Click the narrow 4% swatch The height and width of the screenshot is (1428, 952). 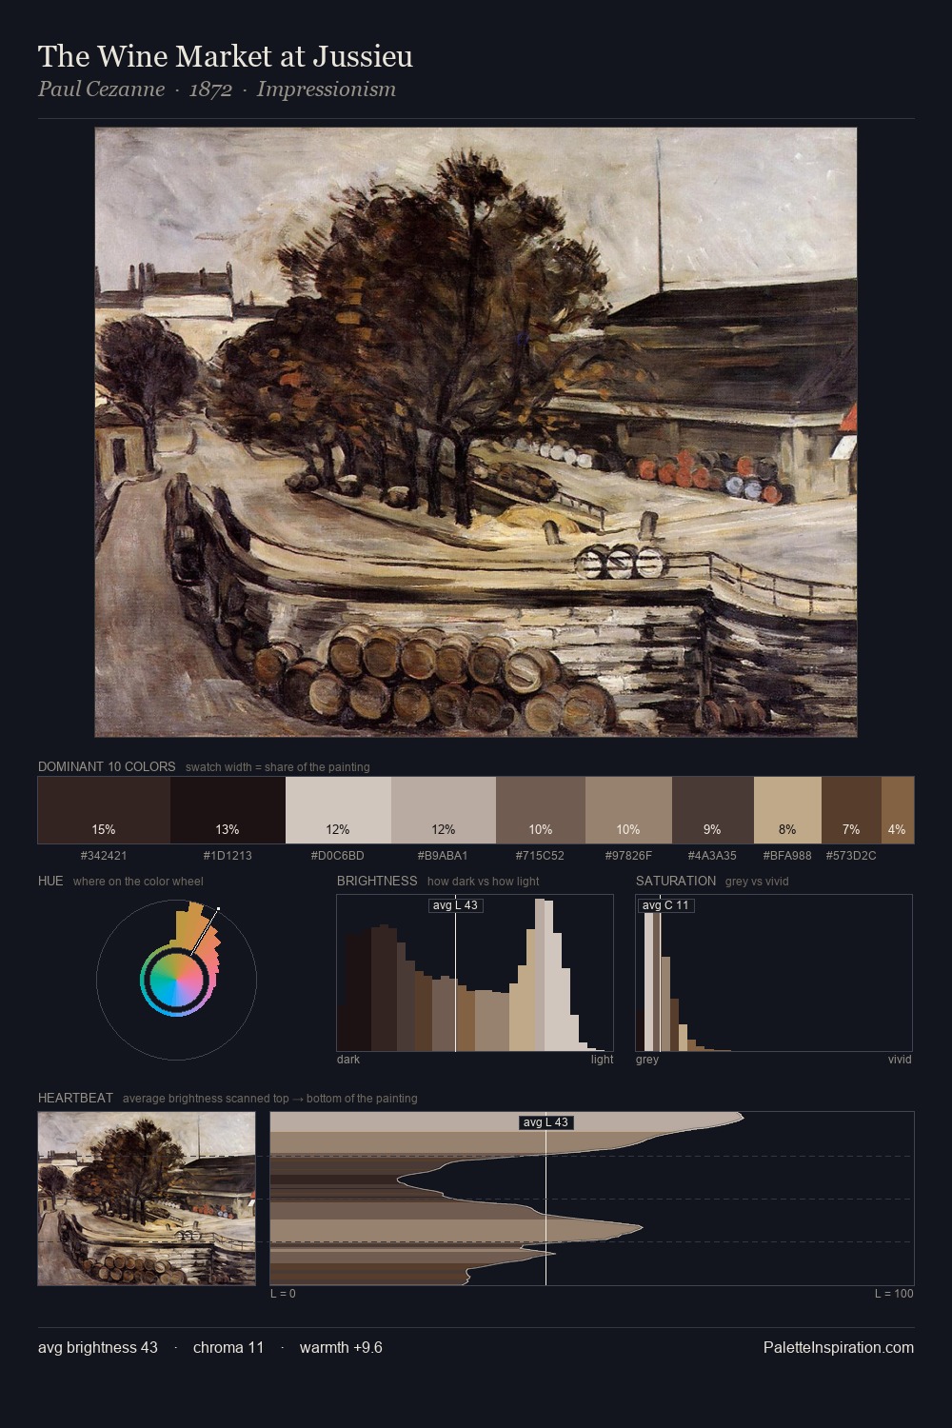click(898, 810)
